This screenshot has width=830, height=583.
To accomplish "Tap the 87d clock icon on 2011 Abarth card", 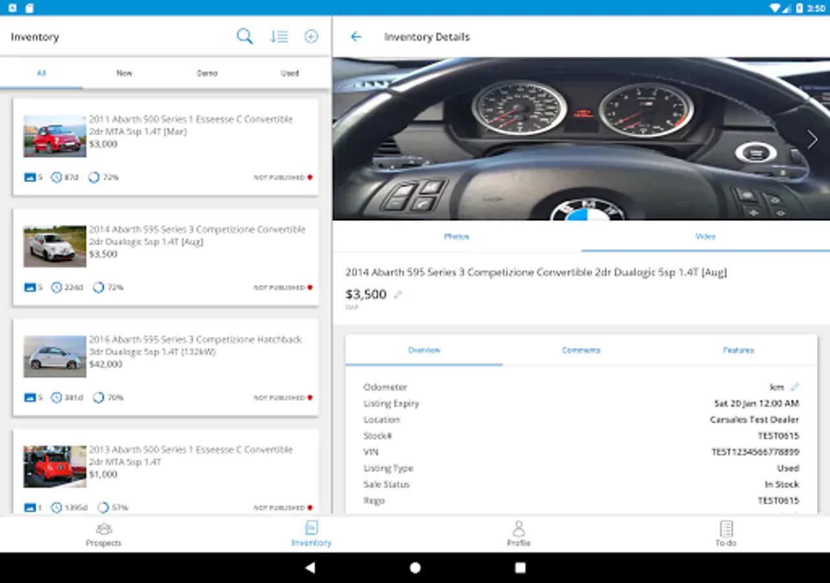I will coord(56,177).
